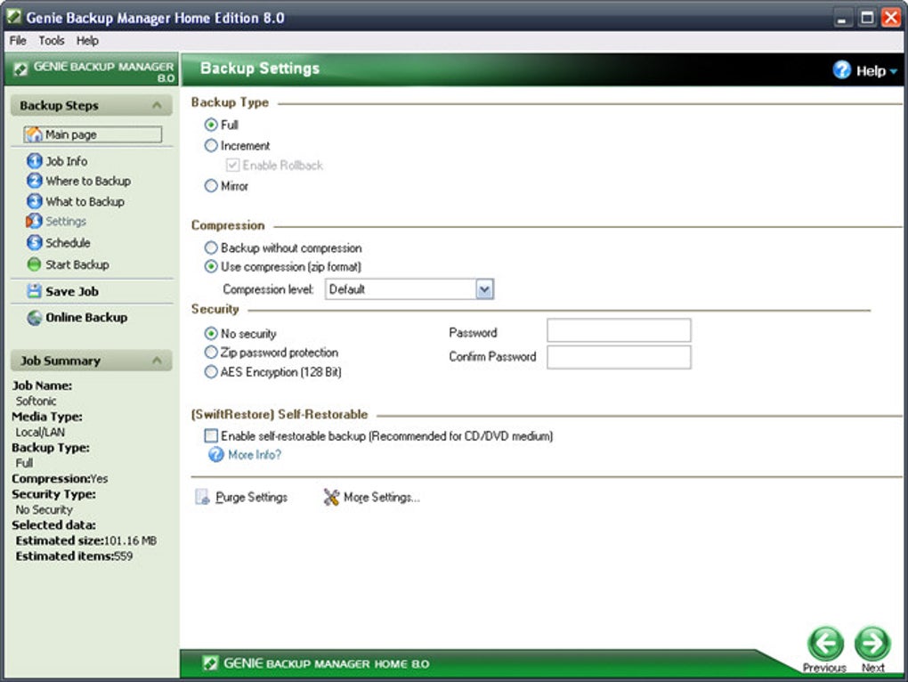
Task: Open the Job Info step
Action: 67,160
